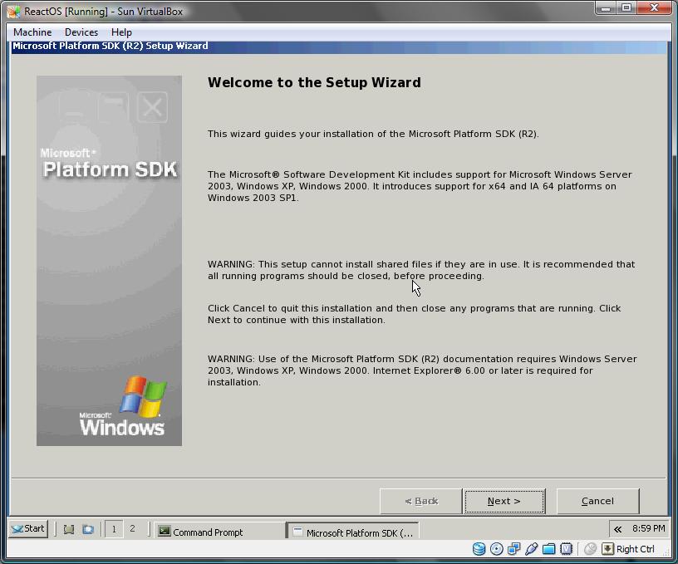678x564 pixels.
Task: Cancel the SDK setup wizard
Action: coord(597,501)
